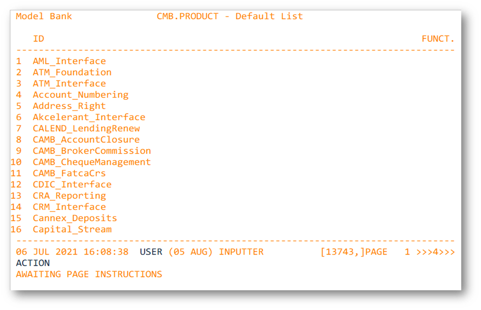Image resolution: width=481 pixels, height=310 pixels.
Task: Choose the ATM_Interface record
Action: tap(69, 84)
